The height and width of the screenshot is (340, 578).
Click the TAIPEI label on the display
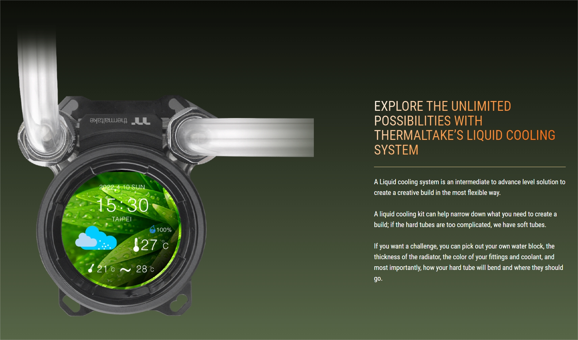[121, 219]
